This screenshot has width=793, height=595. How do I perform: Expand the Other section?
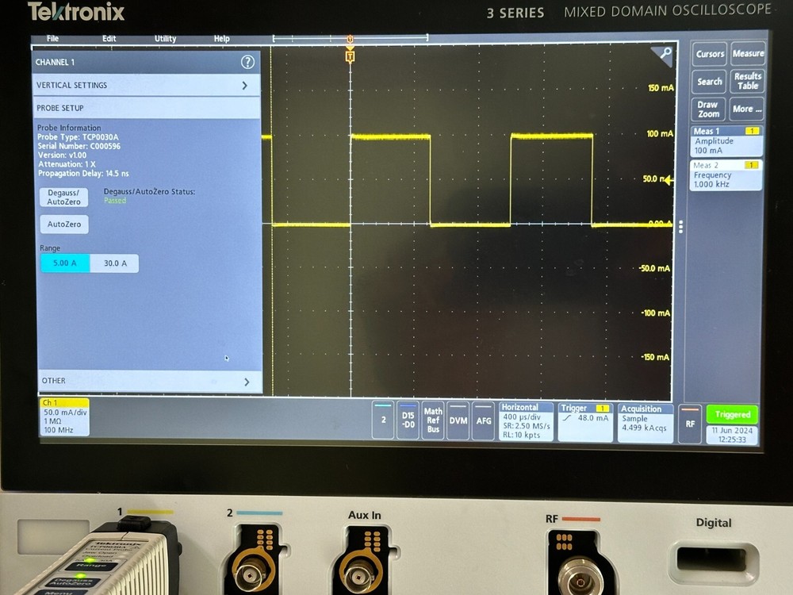pyautogui.click(x=146, y=380)
